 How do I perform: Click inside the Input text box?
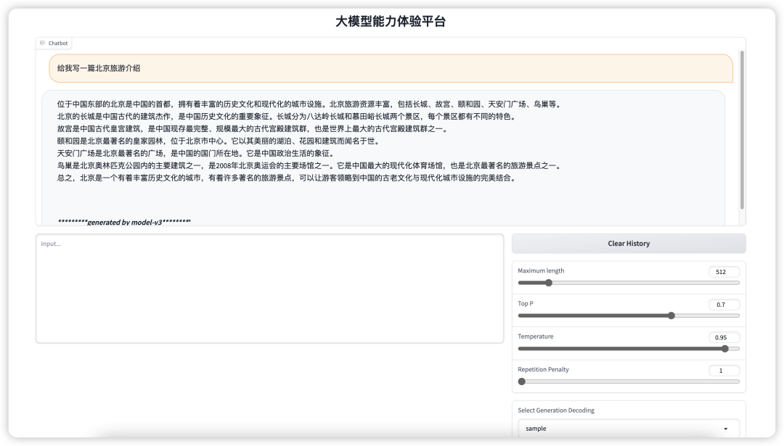pyautogui.click(x=269, y=286)
